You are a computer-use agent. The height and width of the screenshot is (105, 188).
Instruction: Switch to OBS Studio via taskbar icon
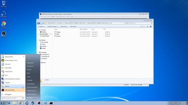[x=39, y=103]
